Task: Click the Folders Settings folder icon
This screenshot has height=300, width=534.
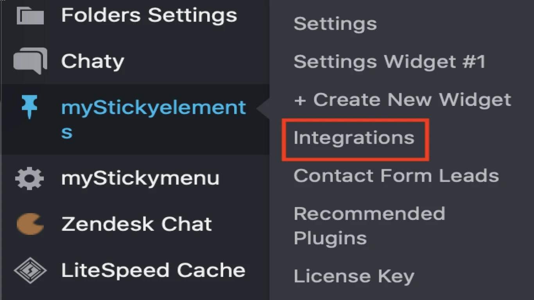Action: (x=30, y=16)
